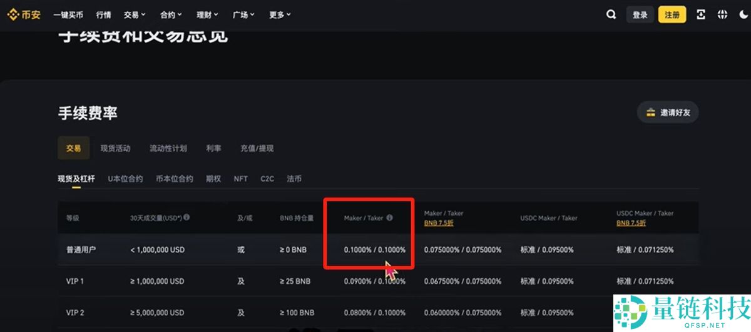Viewport: 751px width, 332px height.
Task: Expand the 合约 navigation dropdown
Action: tap(171, 14)
